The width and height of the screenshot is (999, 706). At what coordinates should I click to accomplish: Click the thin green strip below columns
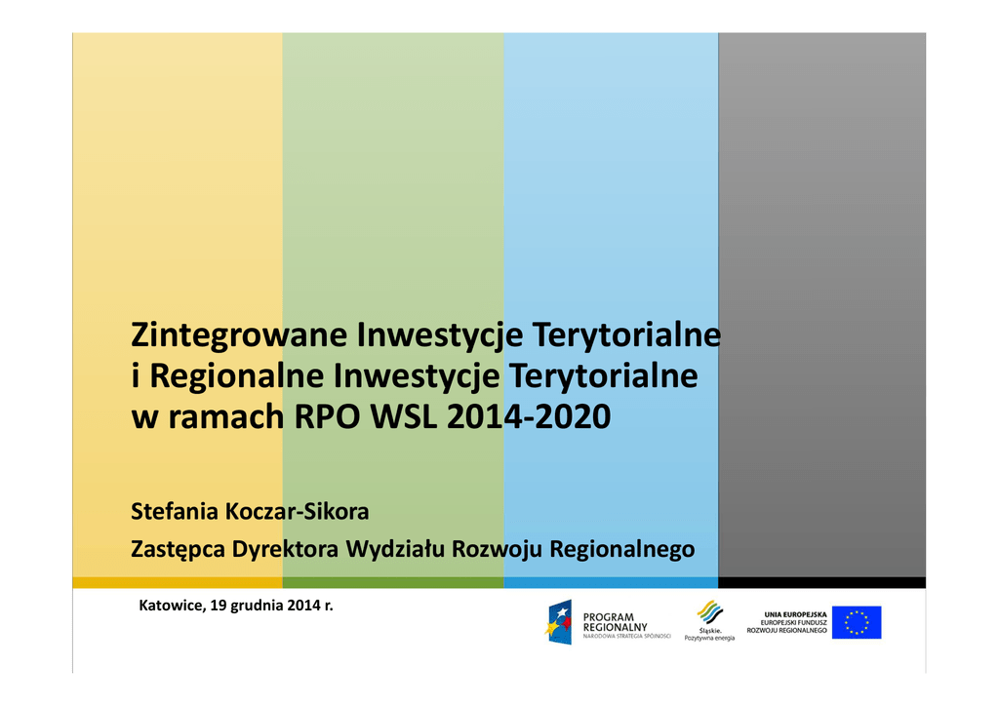pos(392,582)
